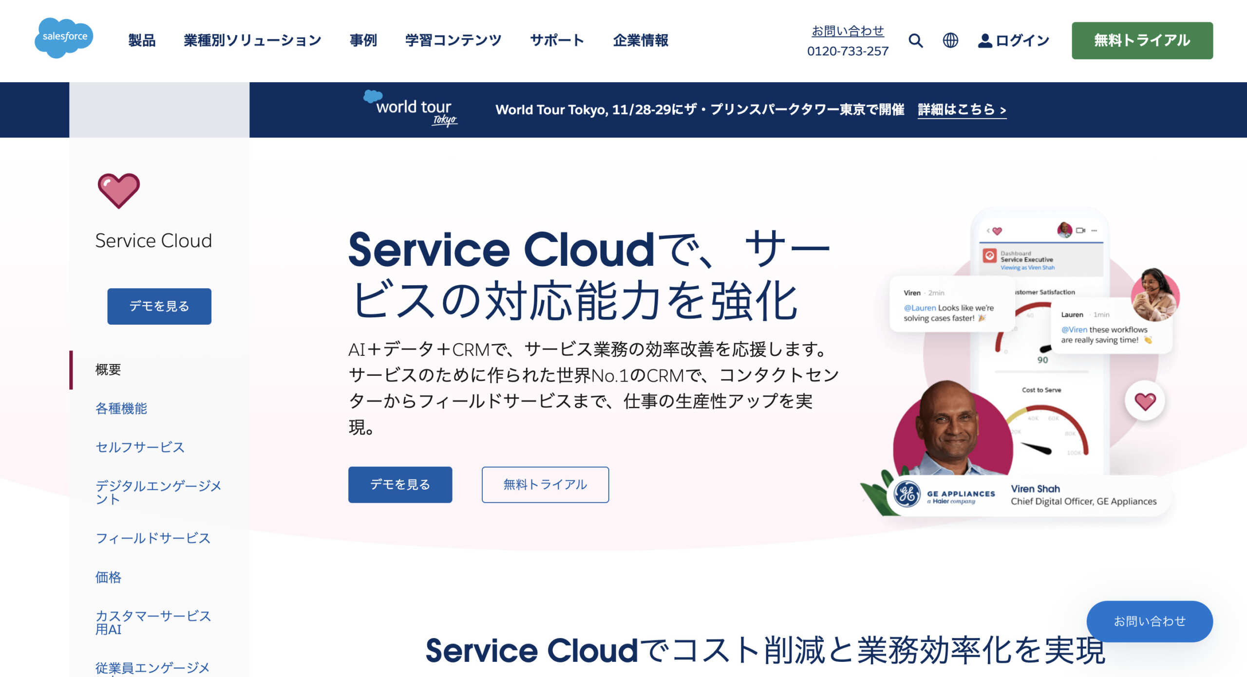This screenshot has width=1247, height=677.
Task: Click the sidebar デモを見る button
Action: tap(159, 306)
